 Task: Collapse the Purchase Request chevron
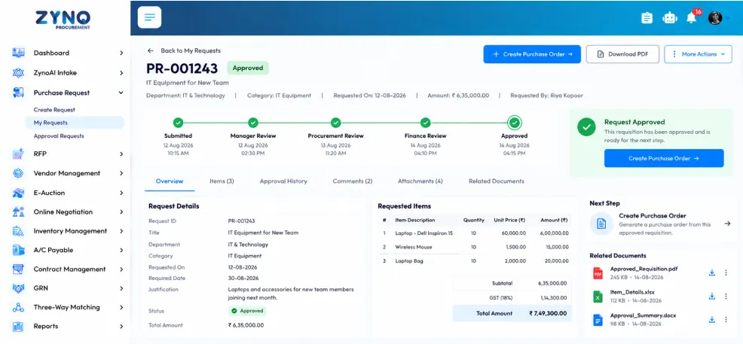point(121,93)
